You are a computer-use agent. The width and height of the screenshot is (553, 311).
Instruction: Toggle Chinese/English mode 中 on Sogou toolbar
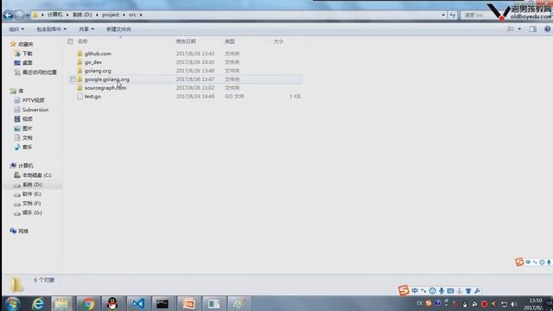(x=415, y=290)
